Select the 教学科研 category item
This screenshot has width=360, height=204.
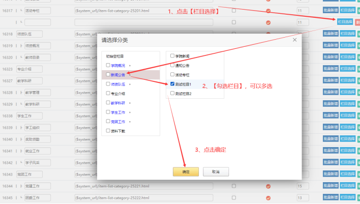coord(118,103)
